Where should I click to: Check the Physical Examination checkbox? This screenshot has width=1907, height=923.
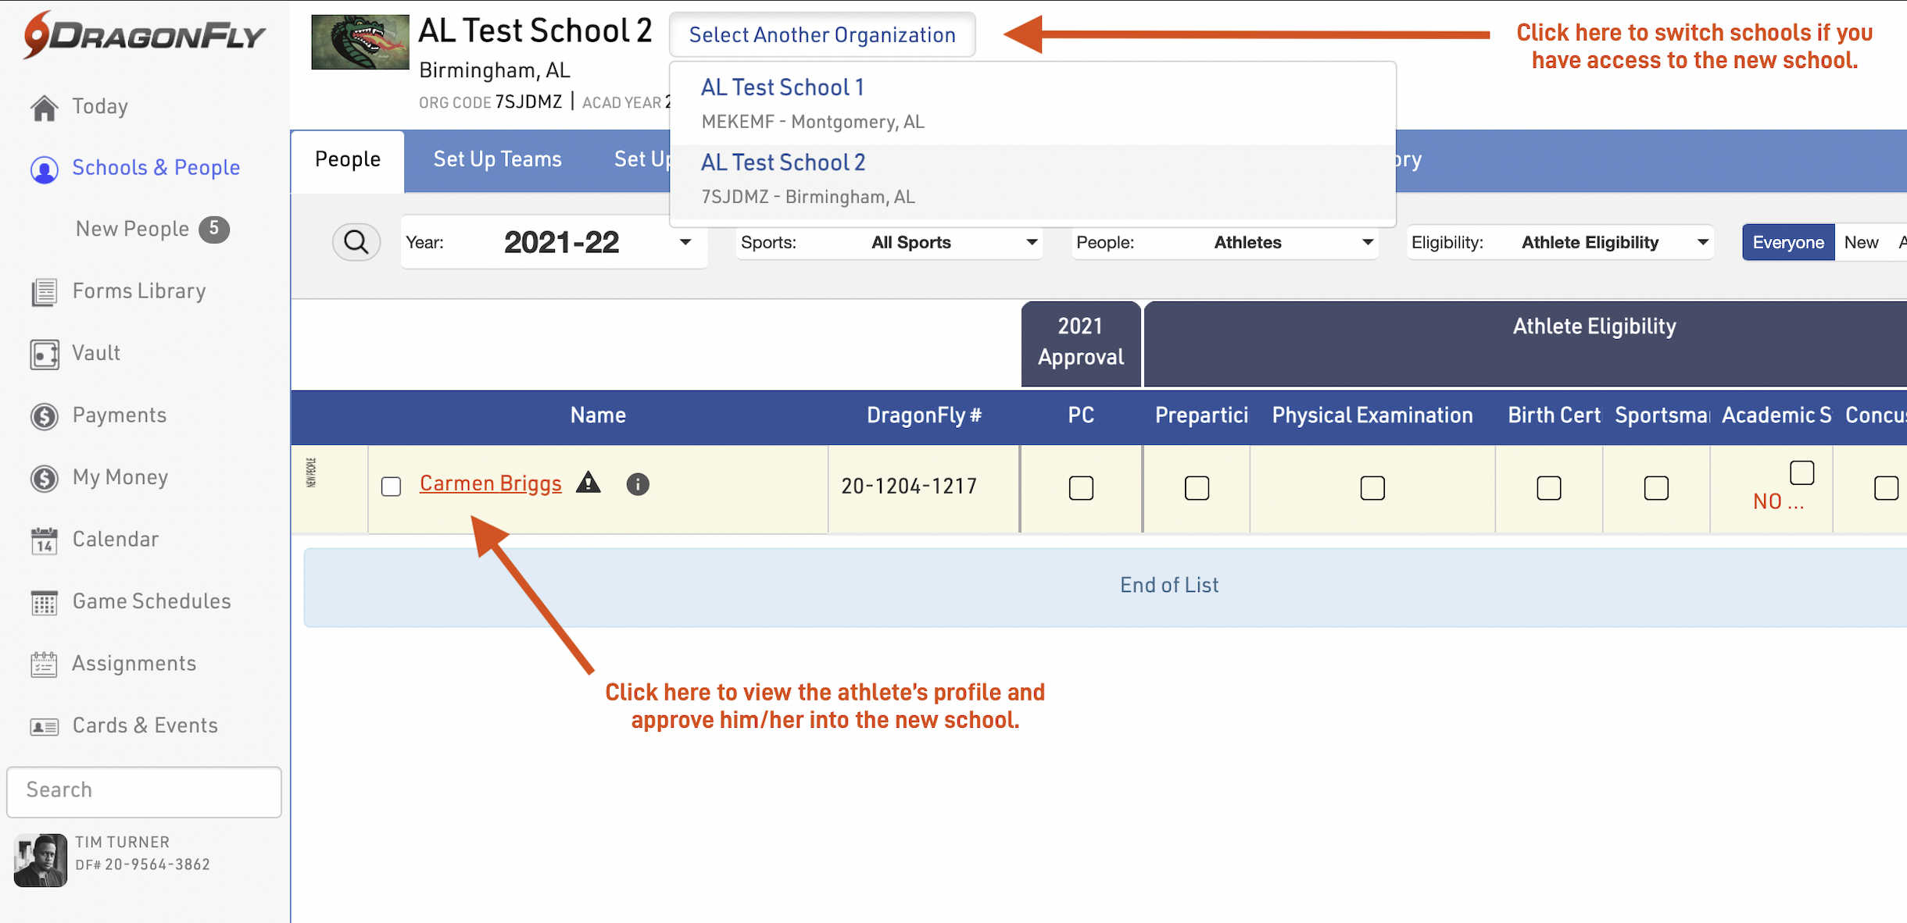(1372, 488)
